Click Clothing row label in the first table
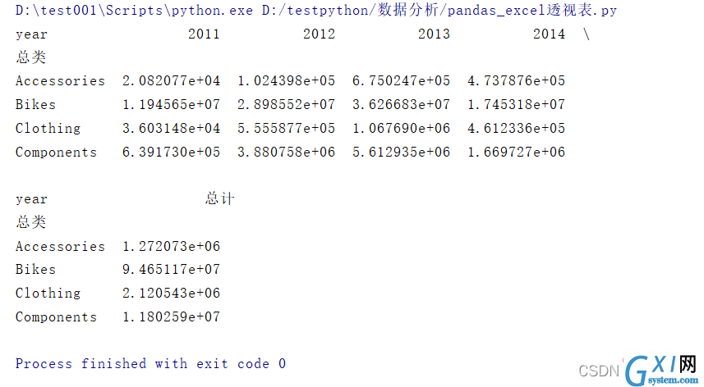 48,129
